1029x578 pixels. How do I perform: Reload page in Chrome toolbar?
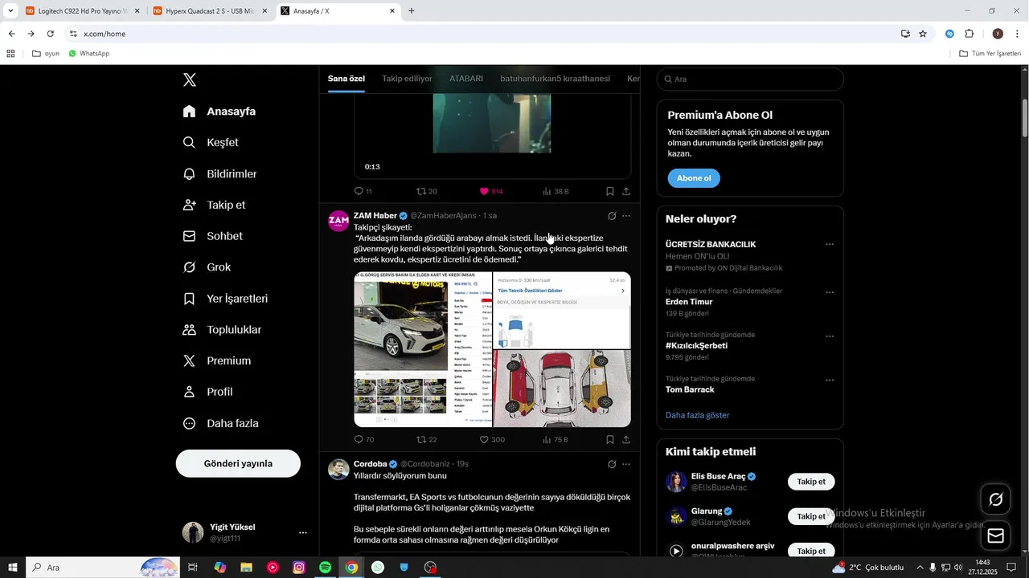click(50, 34)
